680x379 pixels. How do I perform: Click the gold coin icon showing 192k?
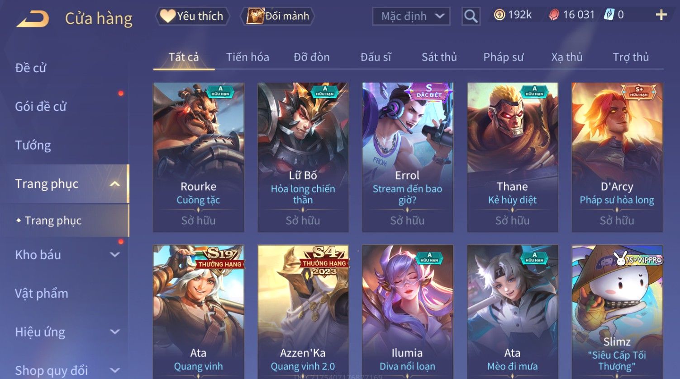click(499, 15)
